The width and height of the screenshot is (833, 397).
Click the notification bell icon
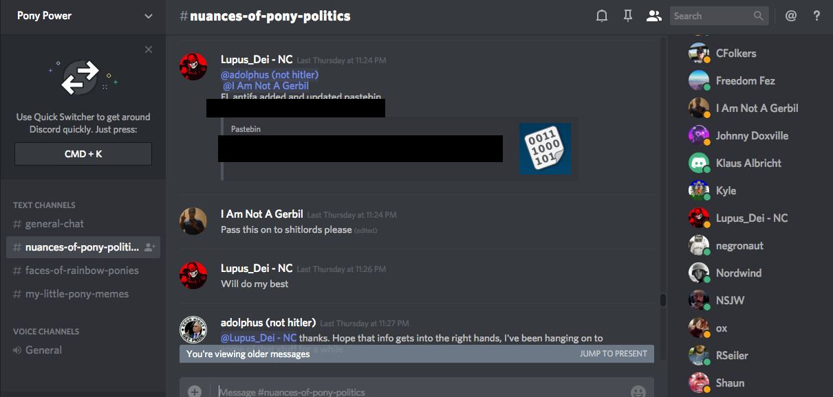[x=602, y=16]
